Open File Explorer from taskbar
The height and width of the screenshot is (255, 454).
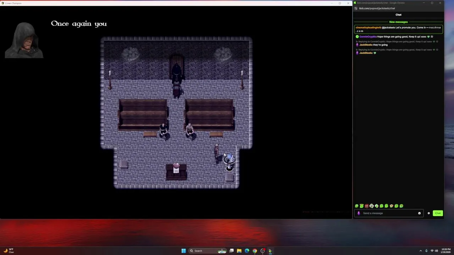pos(239,251)
